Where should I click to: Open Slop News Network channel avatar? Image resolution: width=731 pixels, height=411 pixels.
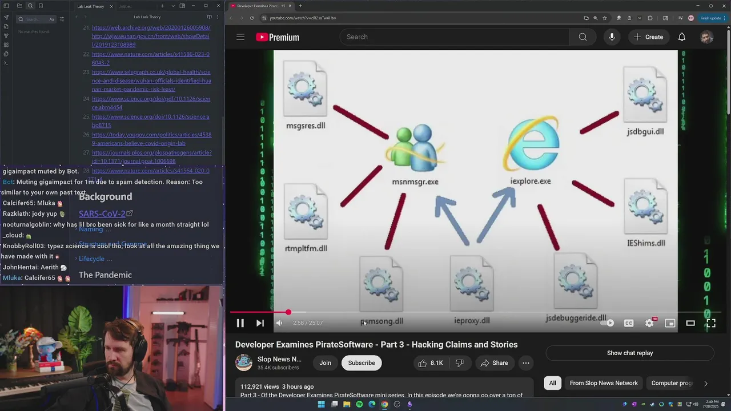pyautogui.click(x=244, y=362)
